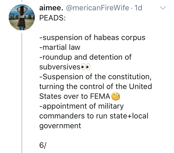Click "-Suspension of the constitution," line
This screenshot has height=153, width=174.
95,77
